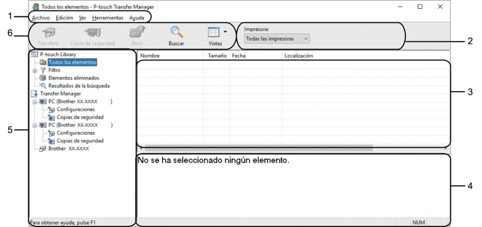Image resolution: width=482 pixels, height=227 pixels.
Task: Select the first PC (Brother XX-XXXX) node
Action: pos(80,101)
